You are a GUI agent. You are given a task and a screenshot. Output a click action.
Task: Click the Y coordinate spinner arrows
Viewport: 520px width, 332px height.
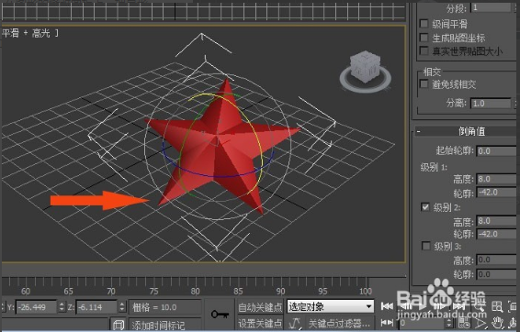point(62,307)
